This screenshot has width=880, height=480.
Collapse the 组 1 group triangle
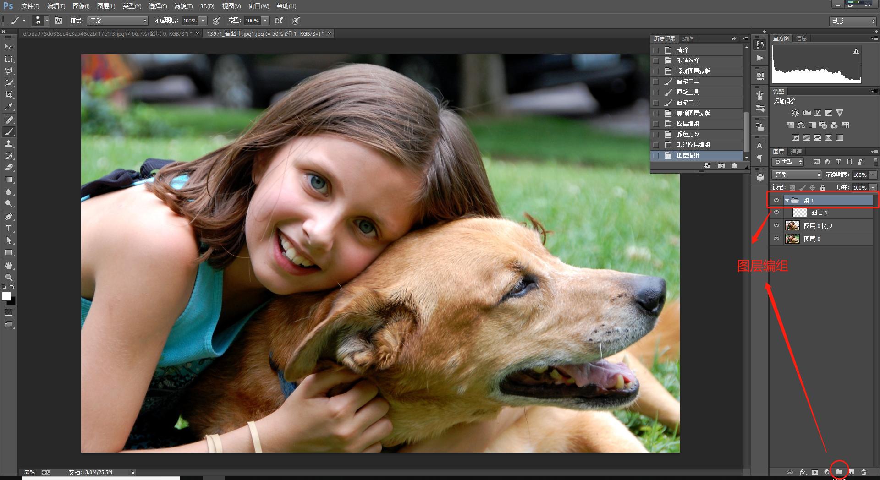(787, 201)
